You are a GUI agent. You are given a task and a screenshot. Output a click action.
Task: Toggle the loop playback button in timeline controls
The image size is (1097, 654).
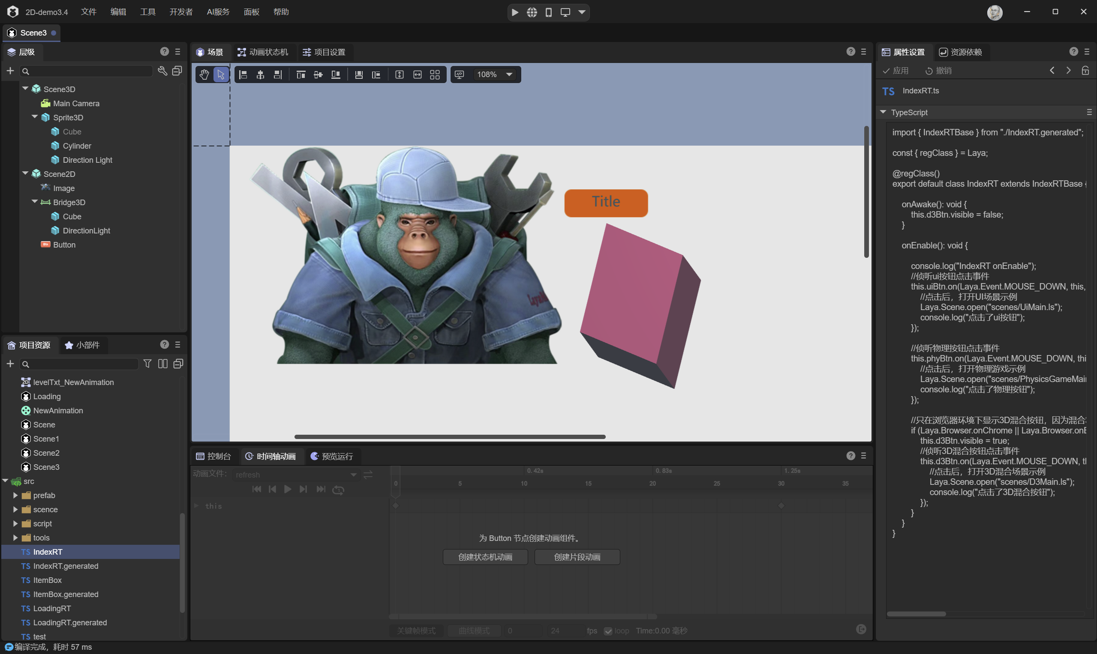pyautogui.click(x=338, y=490)
